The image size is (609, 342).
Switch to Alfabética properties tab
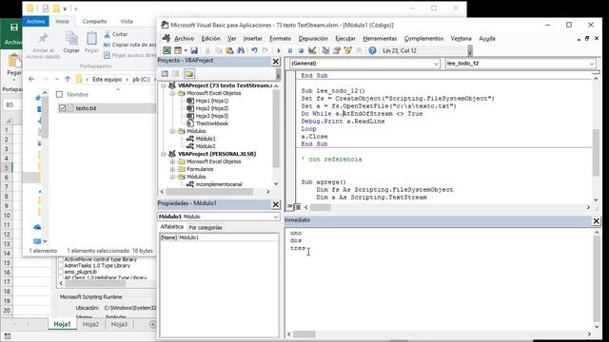(x=171, y=227)
